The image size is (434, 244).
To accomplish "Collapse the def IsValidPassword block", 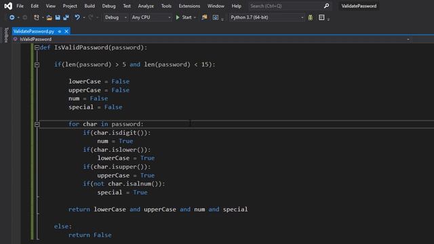I will 37,47.
